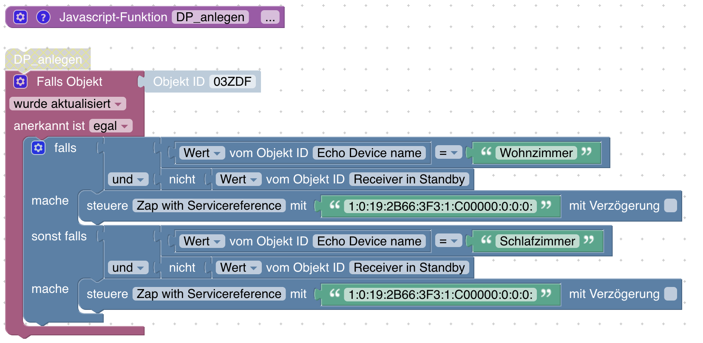
Task: Click the help question mark icon
Action: tap(43, 17)
